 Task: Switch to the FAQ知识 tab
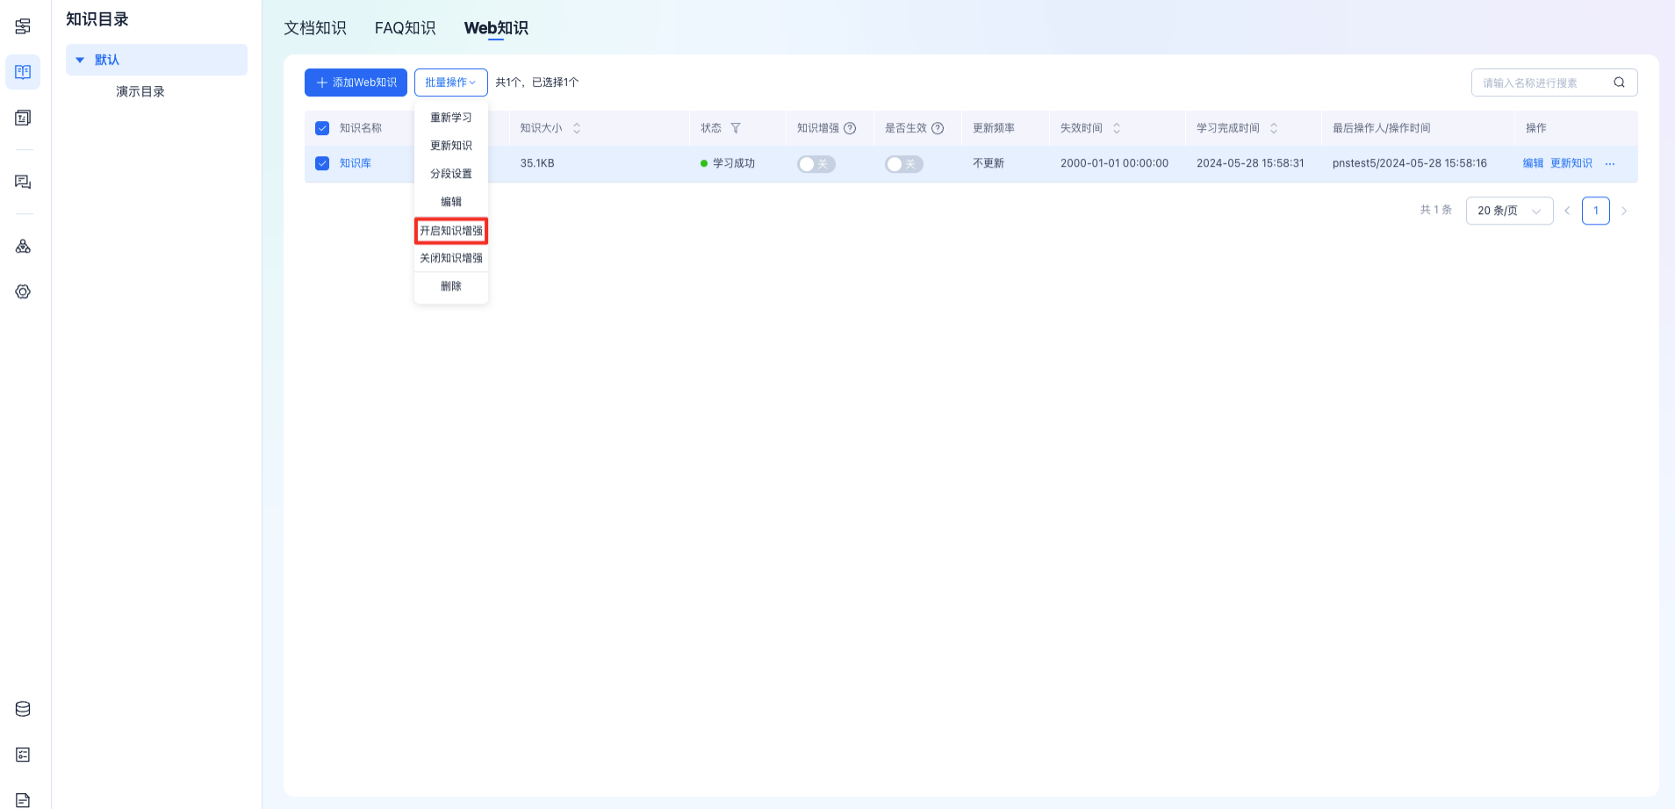(x=406, y=28)
